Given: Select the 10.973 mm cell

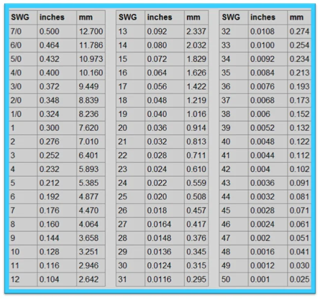Looking at the screenshot, I should pyautogui.click(x=91, y=59).
